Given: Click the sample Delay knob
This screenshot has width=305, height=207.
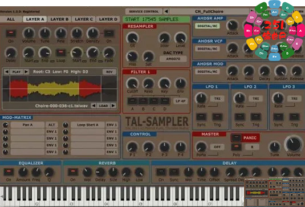Looking at the screenshot, I should point(11,52).
